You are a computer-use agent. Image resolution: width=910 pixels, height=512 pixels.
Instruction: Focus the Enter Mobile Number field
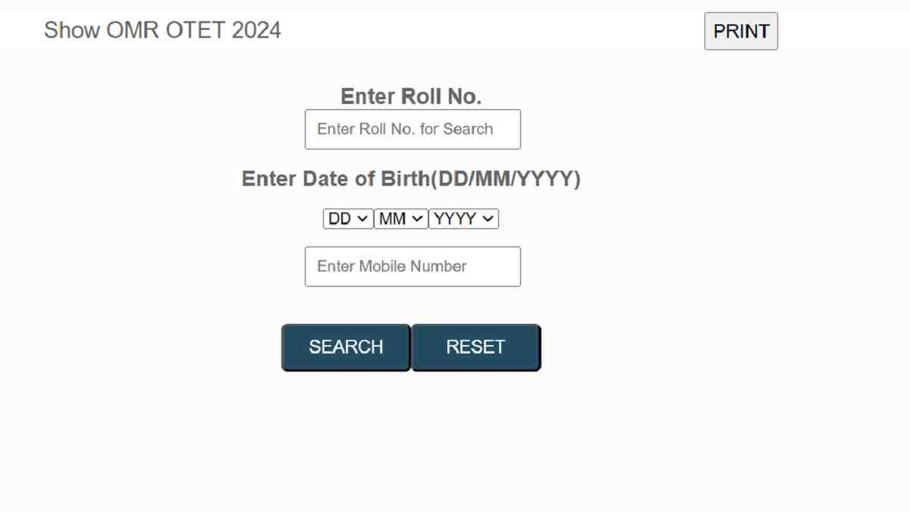point(413,266)
